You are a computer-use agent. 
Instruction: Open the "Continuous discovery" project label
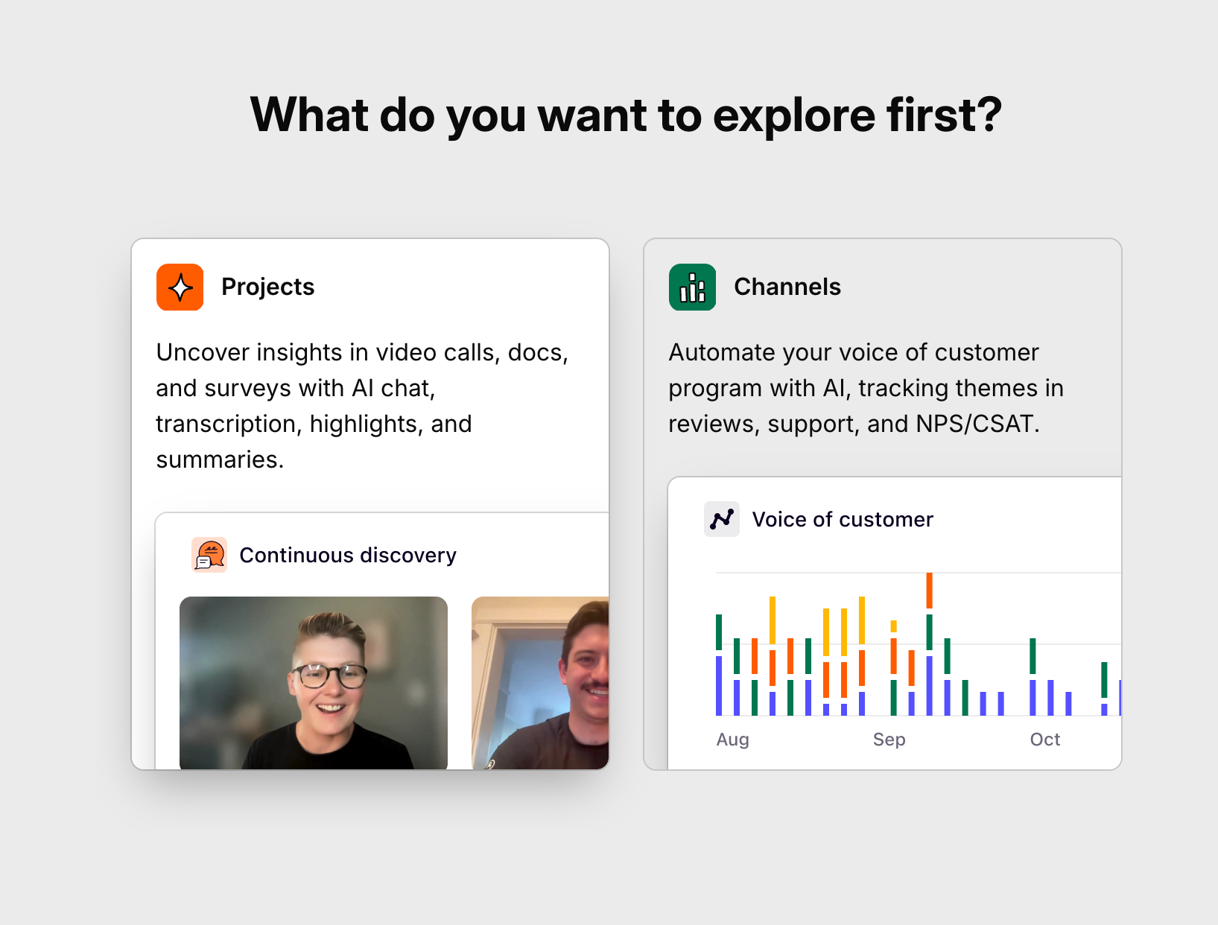tap(347, 555)
